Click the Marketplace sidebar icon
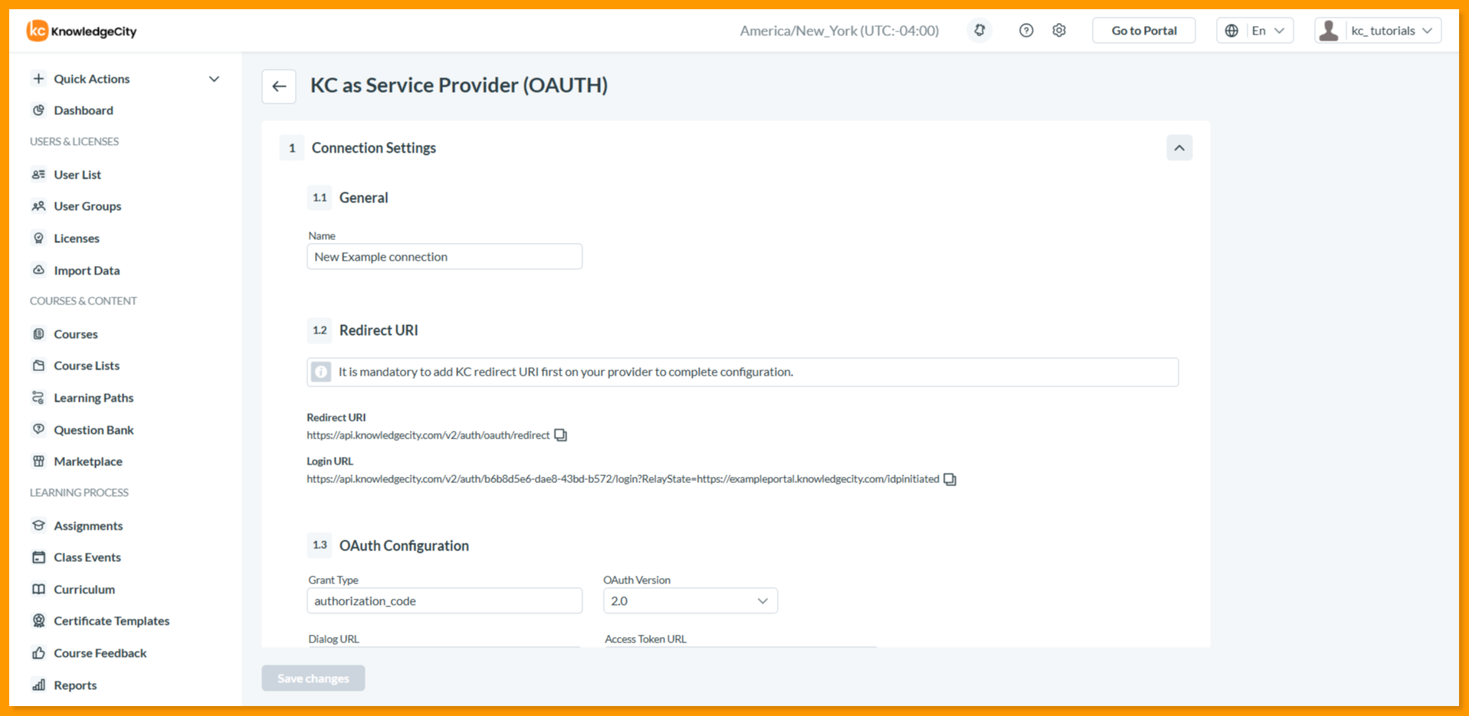Viewport: 1469px width, 716px height. tap(38, 461)
